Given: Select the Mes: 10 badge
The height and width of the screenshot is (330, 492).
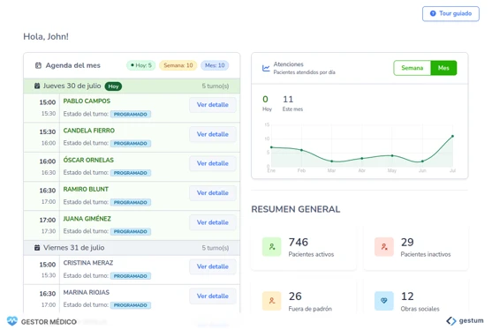Looking at the screenshot, I should [x=215, y=65].
